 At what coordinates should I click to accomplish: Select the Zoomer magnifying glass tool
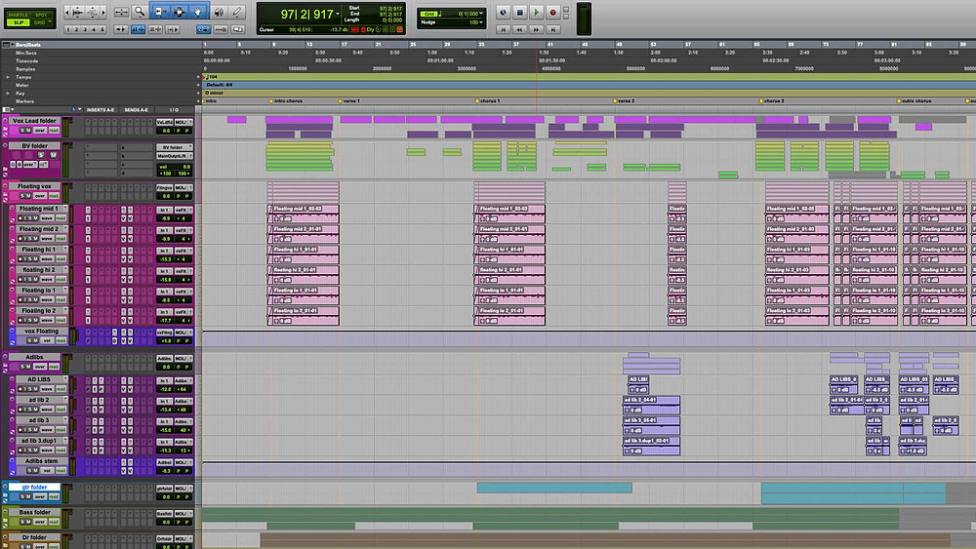140,11
